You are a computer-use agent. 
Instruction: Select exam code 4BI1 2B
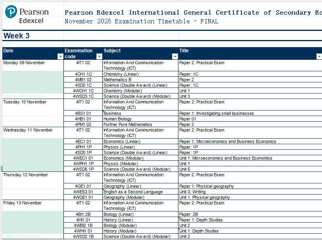(x=83, y=214)
